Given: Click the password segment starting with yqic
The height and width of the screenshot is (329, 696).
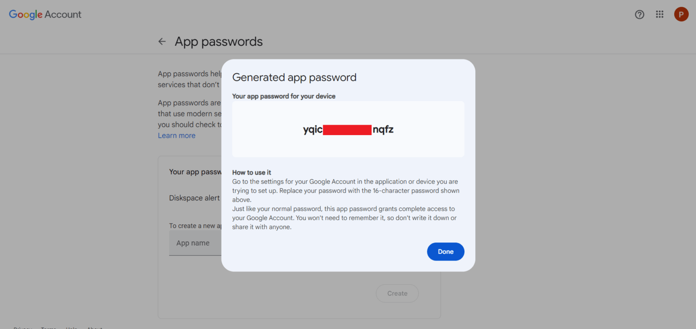Looking at the screenshot, I should (313, 130).
